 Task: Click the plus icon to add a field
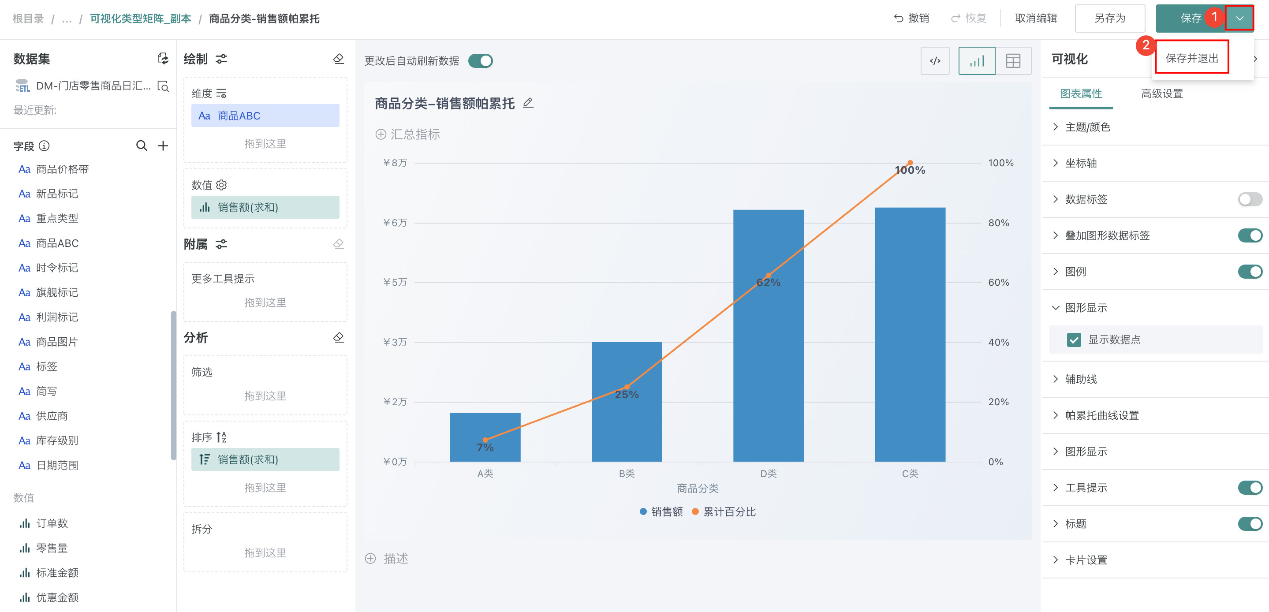pyautogui.click(x=163, y=146)
